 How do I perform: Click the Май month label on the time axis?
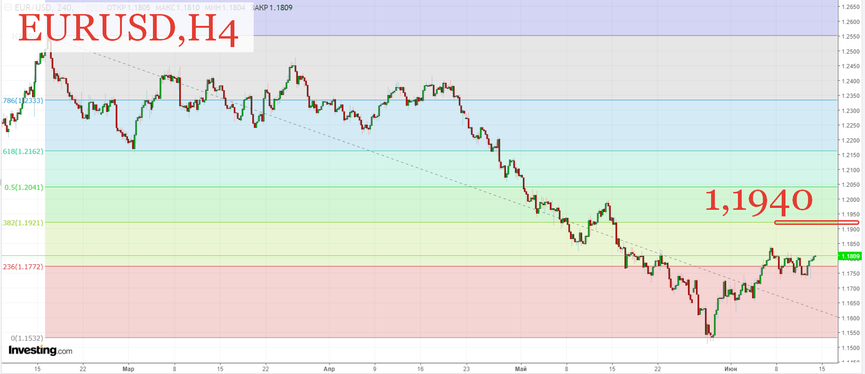tap(521, 369)
